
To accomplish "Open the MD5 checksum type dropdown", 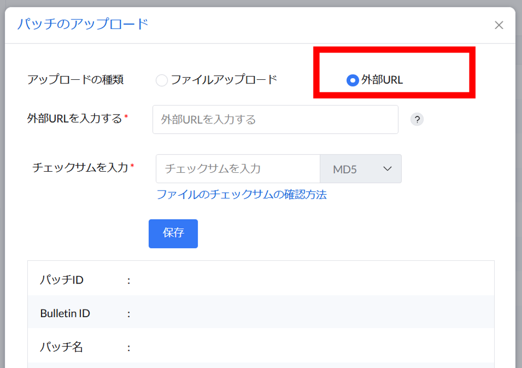I will point(361,169).
